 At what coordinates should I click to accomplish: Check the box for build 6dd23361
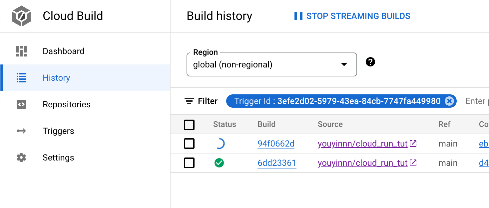(x=189, y=163)
